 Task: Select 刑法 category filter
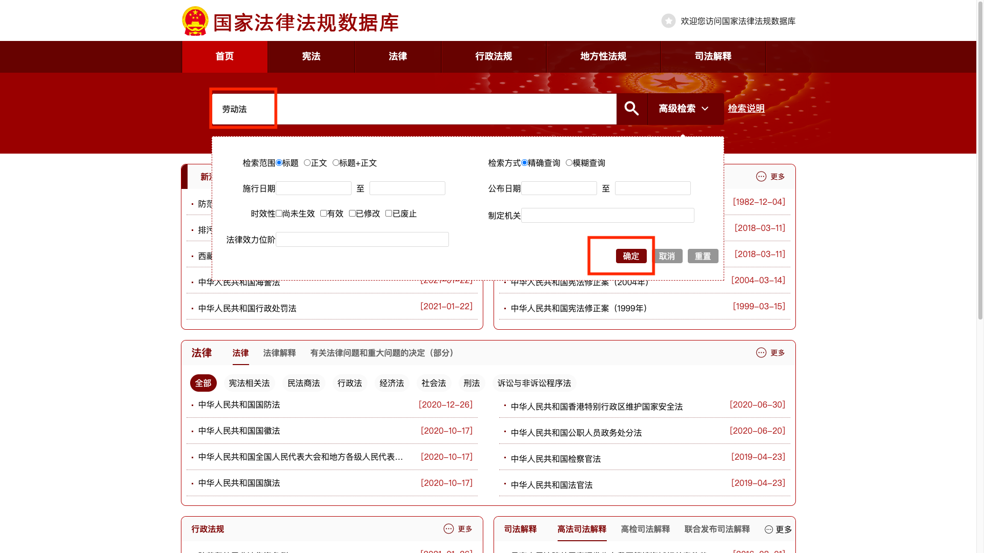tap(471, 383)
